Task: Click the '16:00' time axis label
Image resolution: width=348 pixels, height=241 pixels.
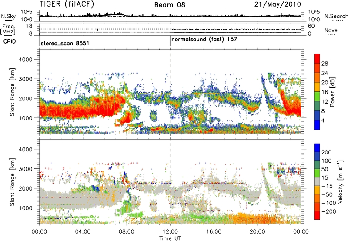Action: (214, 232)
